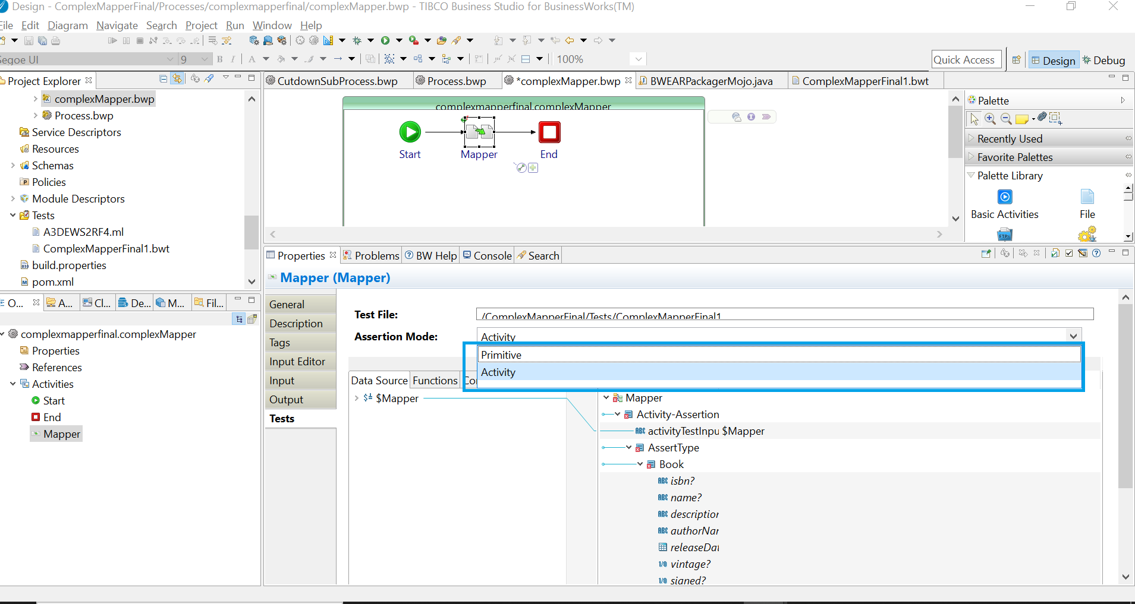Click the green Run button in the toolbar
This screenshot has width=1135, height=604.
coord(385,40)
